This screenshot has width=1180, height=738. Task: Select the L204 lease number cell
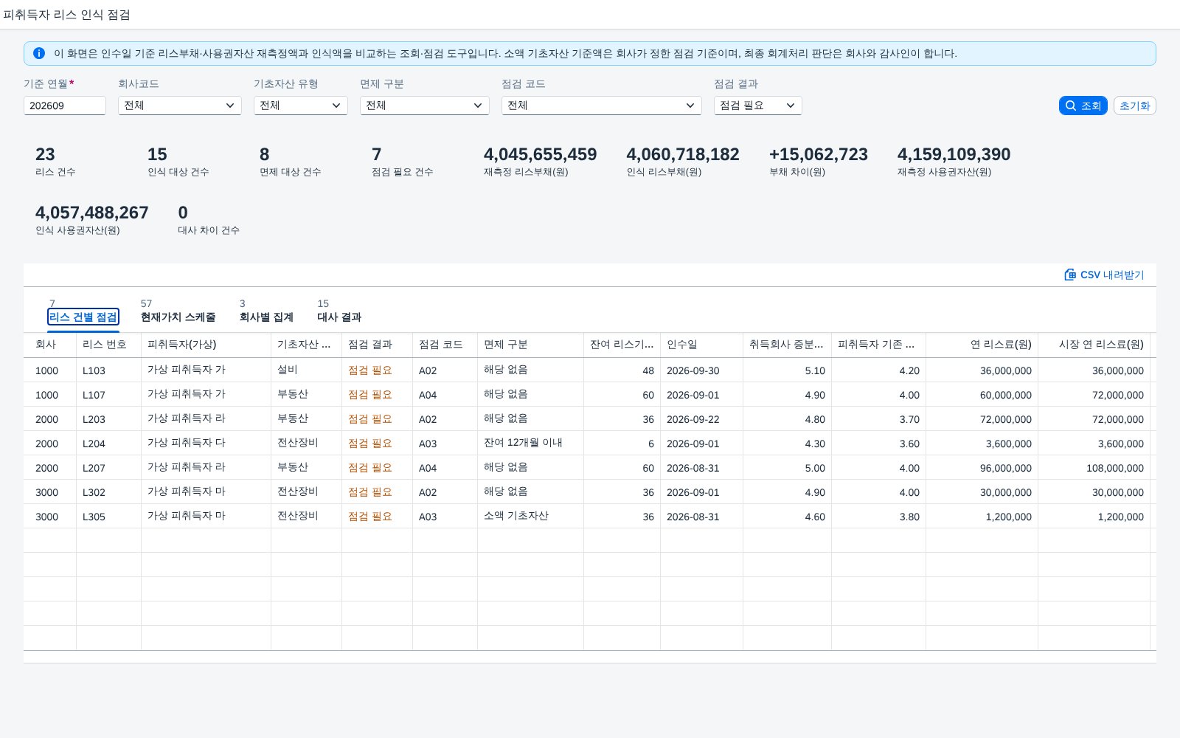click(109, 444)
